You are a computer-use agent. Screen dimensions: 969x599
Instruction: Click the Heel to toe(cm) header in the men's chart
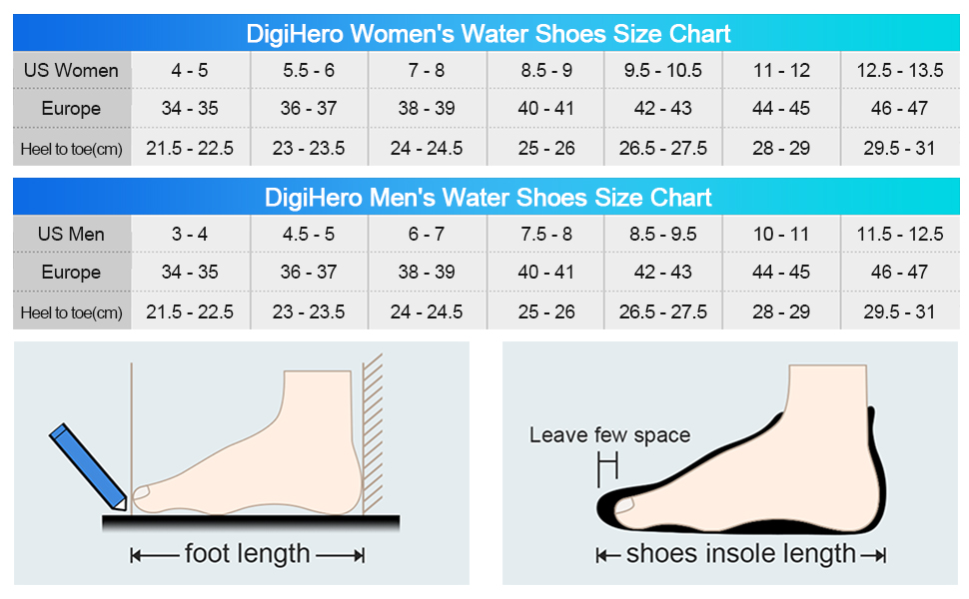point(71,312)
